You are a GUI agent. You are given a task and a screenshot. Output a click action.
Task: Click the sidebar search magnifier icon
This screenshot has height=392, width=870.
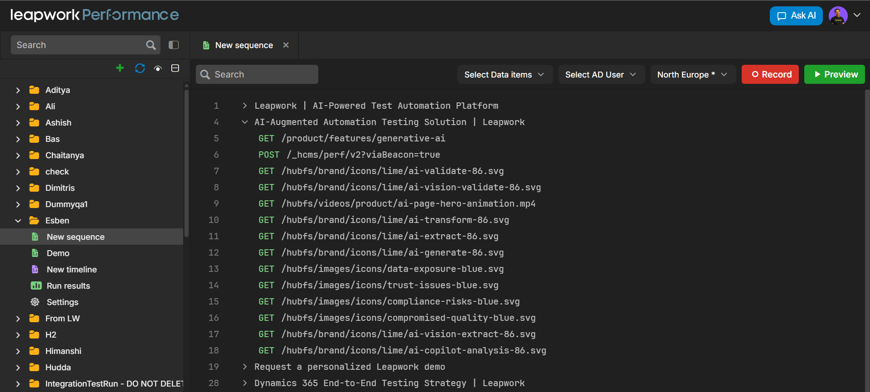(x=151, y=45)
